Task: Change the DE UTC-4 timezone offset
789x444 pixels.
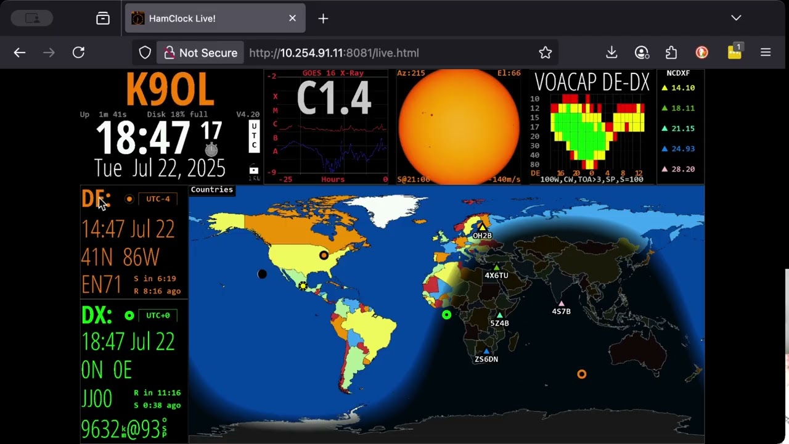Action: [158, 199]
